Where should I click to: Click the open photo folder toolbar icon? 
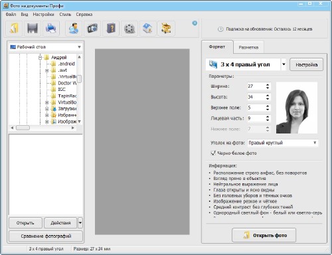pos(14,29)
